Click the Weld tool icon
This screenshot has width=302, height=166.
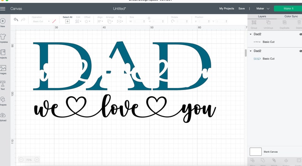coord(263,160)
